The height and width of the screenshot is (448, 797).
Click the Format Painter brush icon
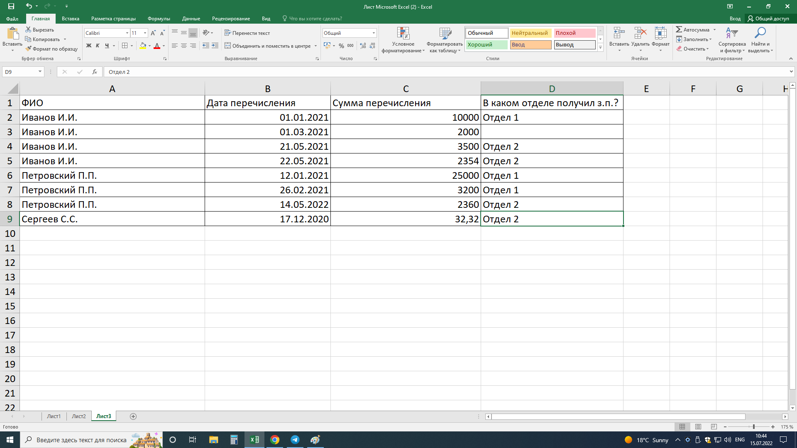(x=28, y=49)
